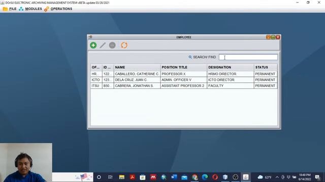Maximize the EMPLOYEE internal window
The image size is (325, 182).
click(273, 37)
